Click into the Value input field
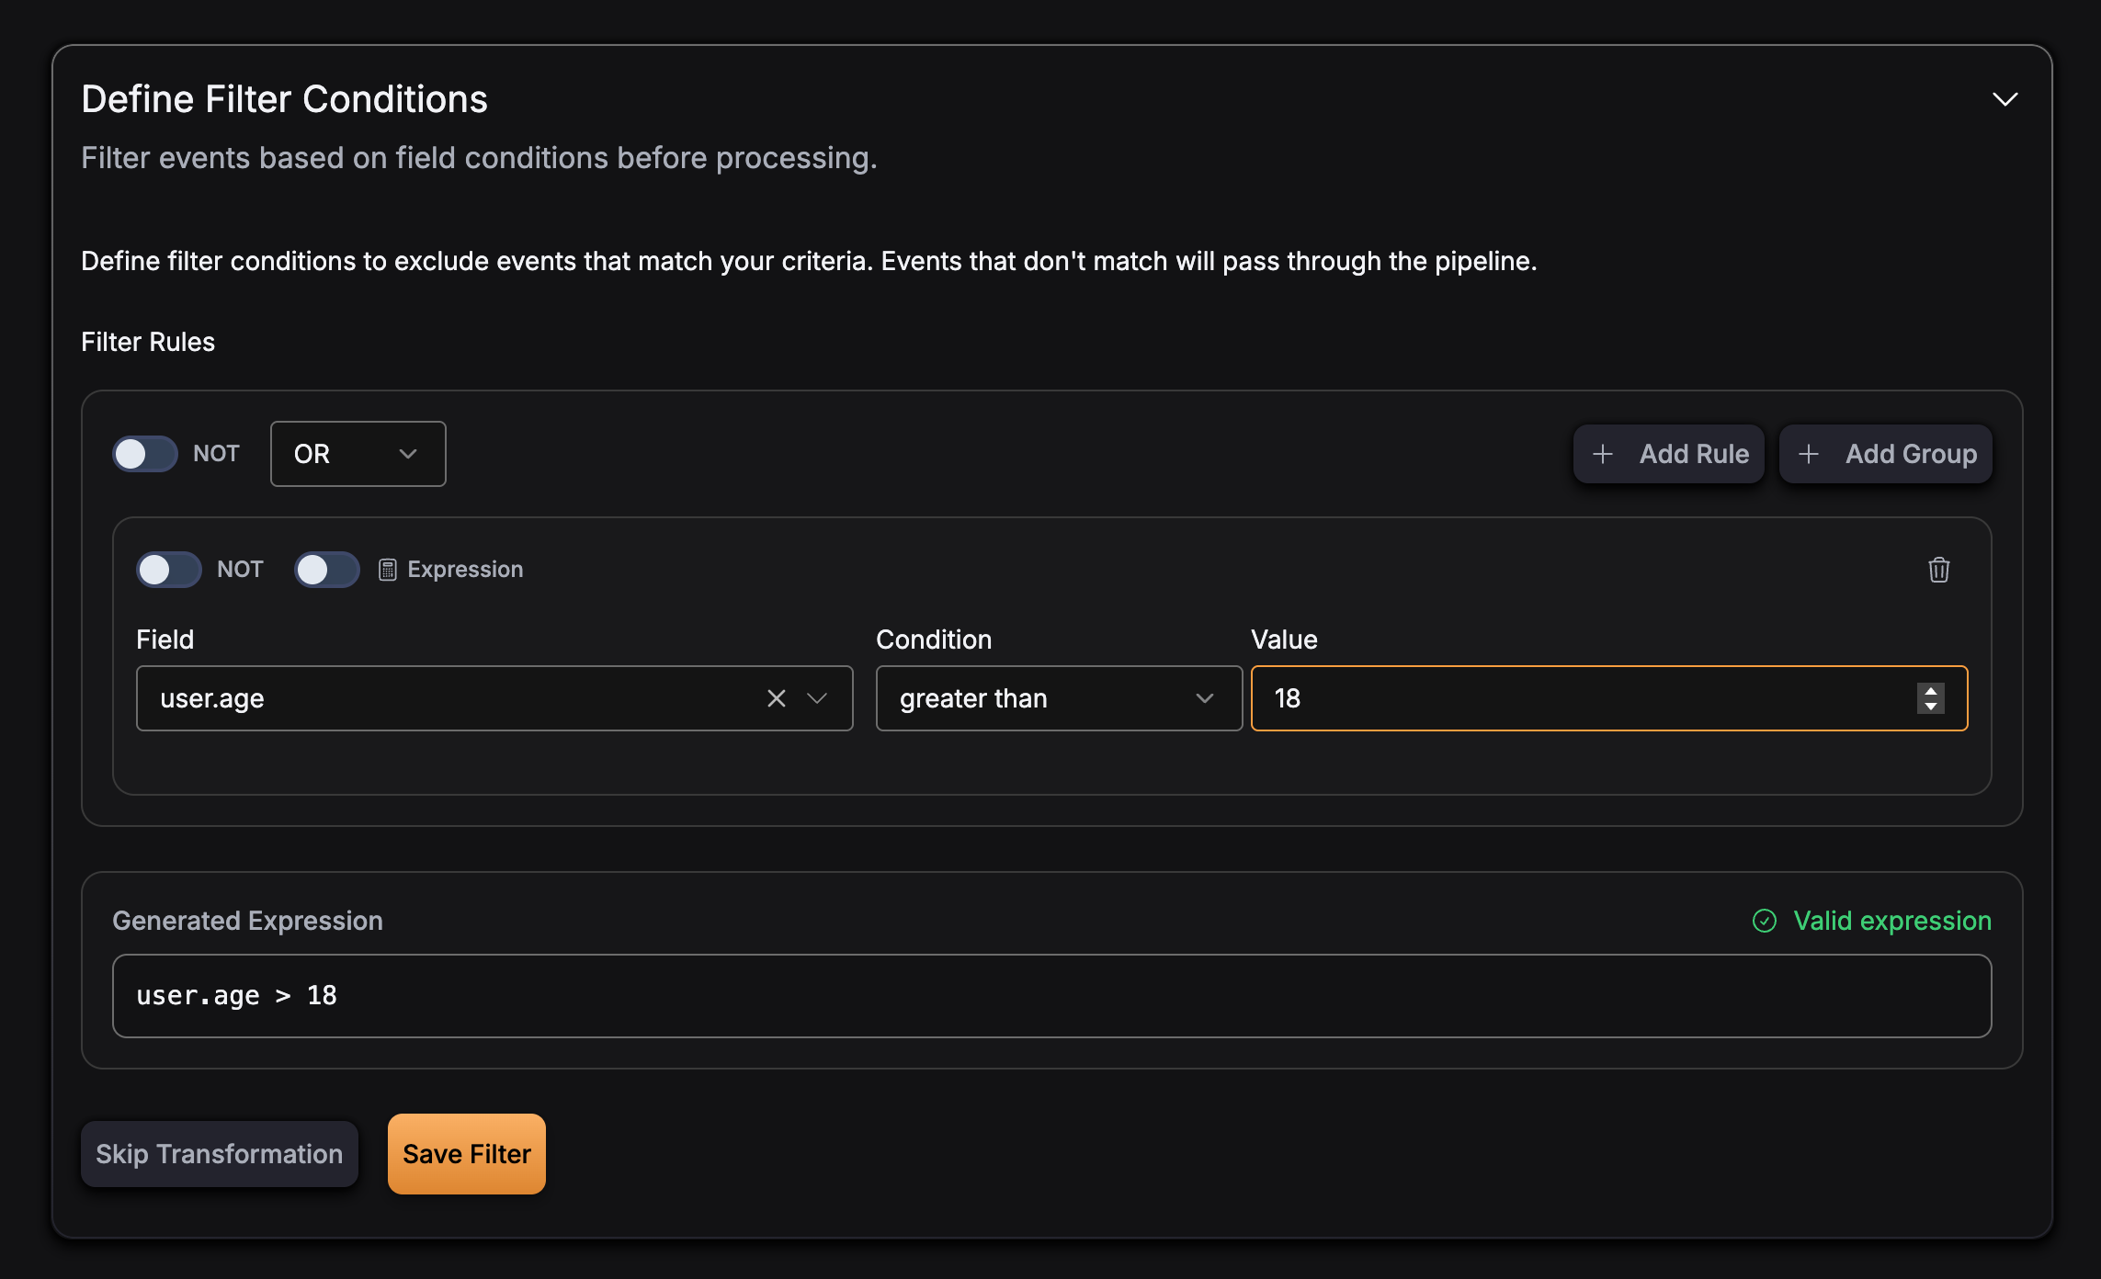 coord(1581,698)
